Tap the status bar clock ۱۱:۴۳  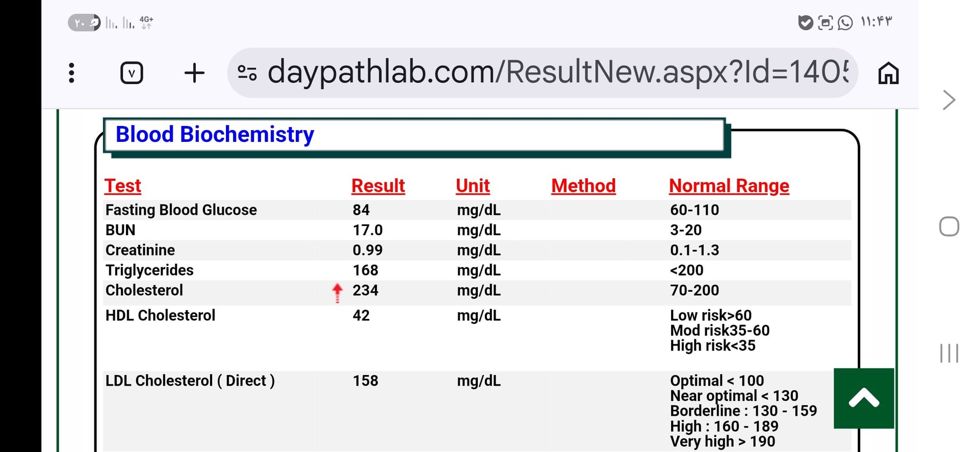(877, 22)
